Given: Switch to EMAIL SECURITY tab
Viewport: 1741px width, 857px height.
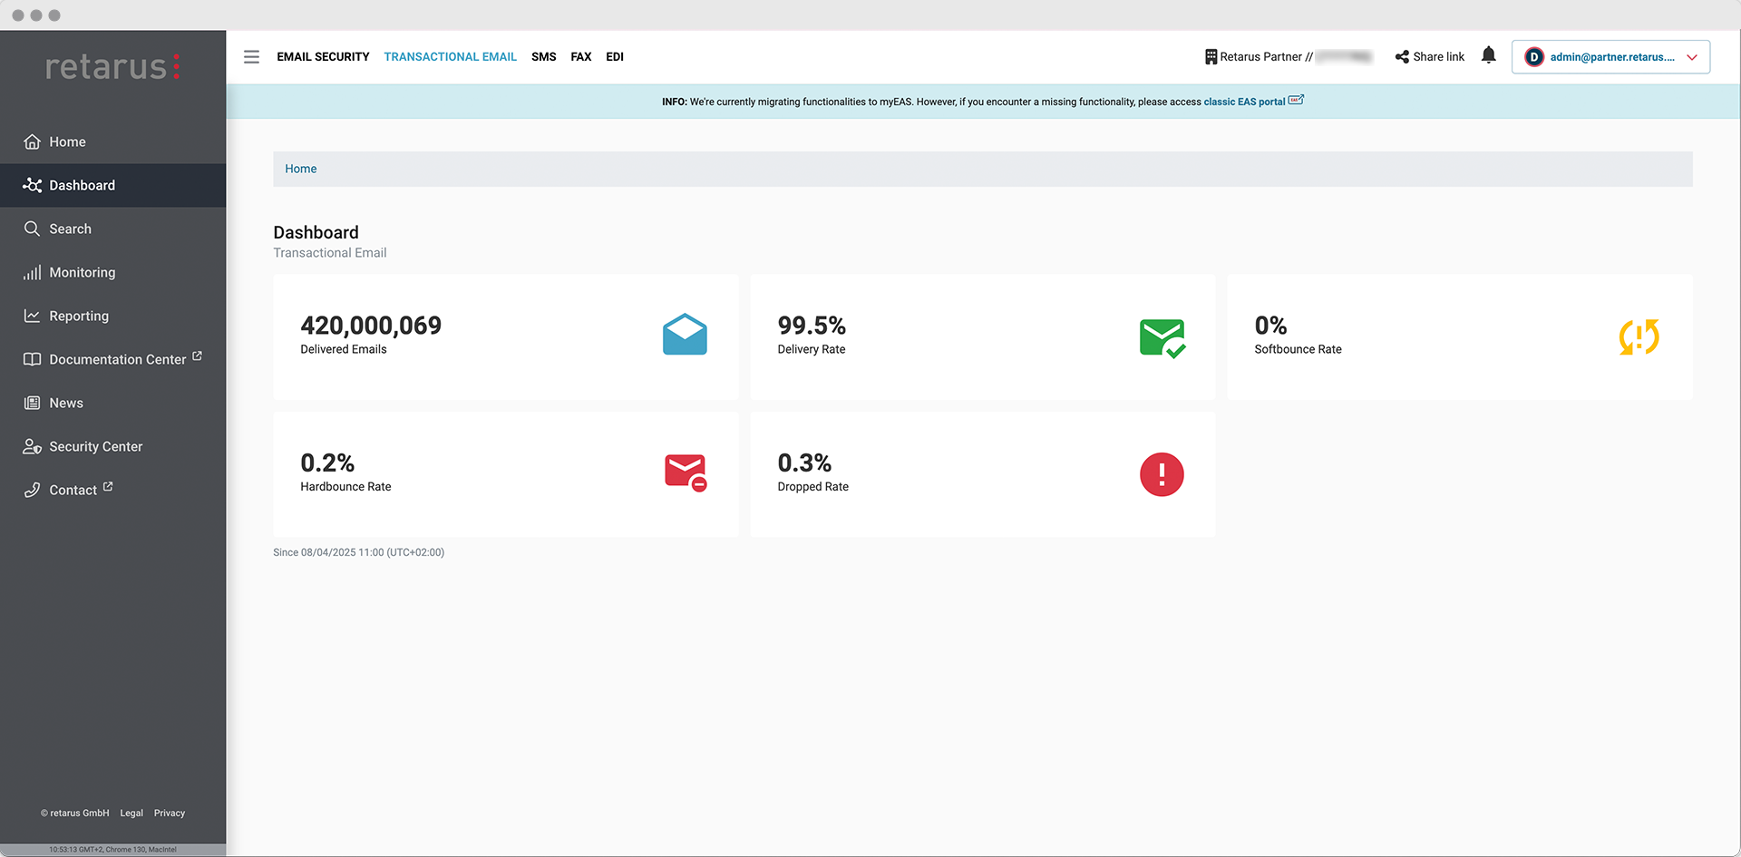Looking at the screenshot, I should [x=323, y=56].
